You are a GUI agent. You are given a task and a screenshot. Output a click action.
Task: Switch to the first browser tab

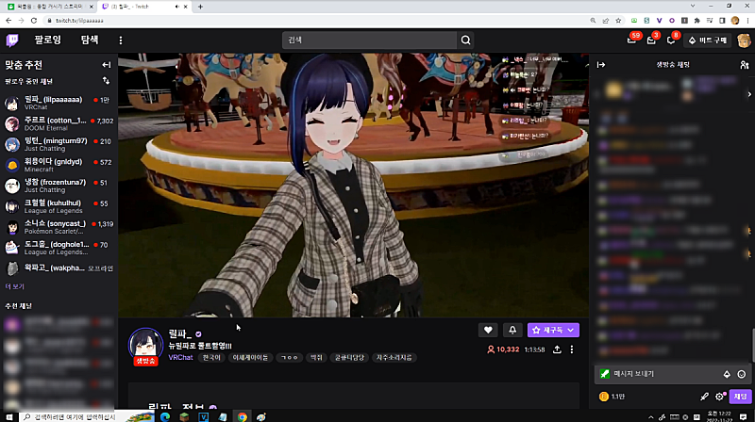tap(51, 7)
